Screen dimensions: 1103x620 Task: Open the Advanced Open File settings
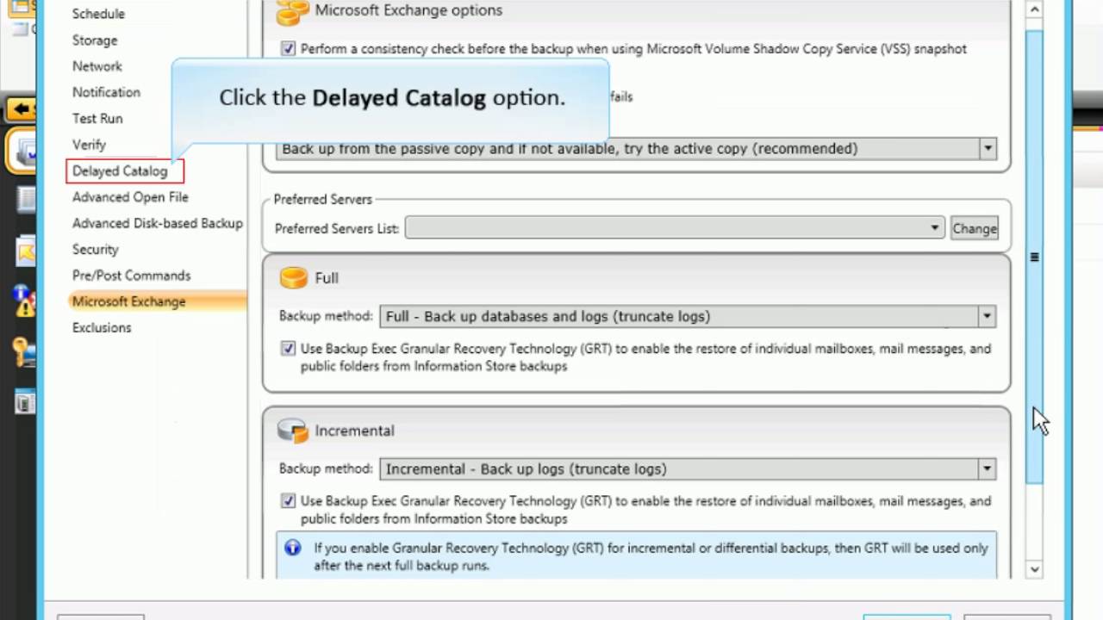pos(130,197)
